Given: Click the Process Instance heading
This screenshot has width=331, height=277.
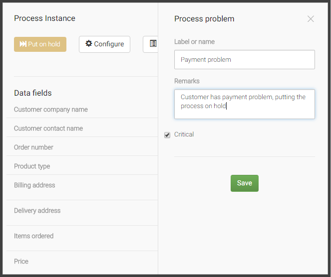Looking at the screenshot, I should (44, 18).
